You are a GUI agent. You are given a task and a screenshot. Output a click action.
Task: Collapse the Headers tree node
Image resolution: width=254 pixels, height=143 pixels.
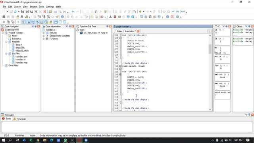(6, 42)
